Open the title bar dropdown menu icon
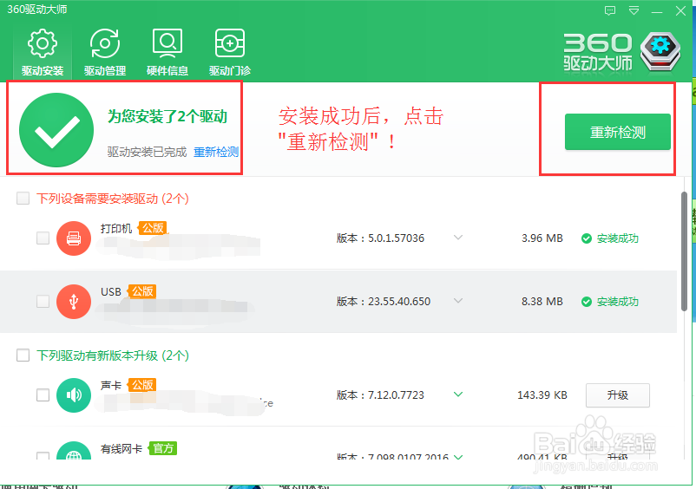Image resolution: width=696 pixels, height=489 pixels. [x=634, y=10]
